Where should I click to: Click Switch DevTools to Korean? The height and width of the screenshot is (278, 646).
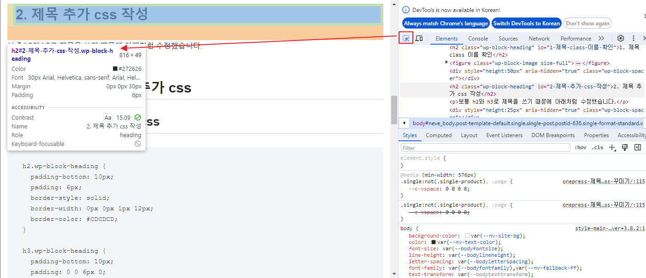coord(526,23)
